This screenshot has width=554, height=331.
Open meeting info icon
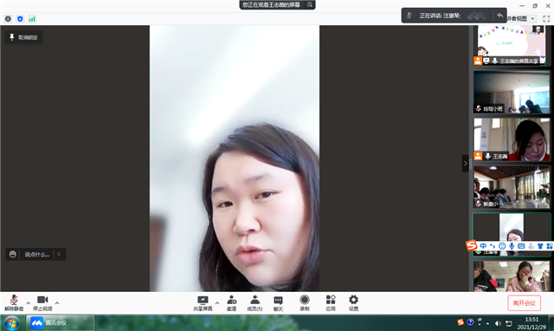tap(8, 19)
